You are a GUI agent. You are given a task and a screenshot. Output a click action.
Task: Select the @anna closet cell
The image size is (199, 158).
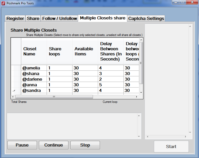click(x=34, y=85)
